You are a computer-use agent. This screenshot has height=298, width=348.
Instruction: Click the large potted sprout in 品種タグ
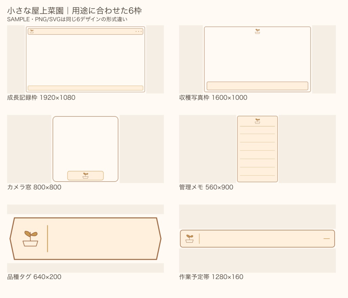click(30, 238)
